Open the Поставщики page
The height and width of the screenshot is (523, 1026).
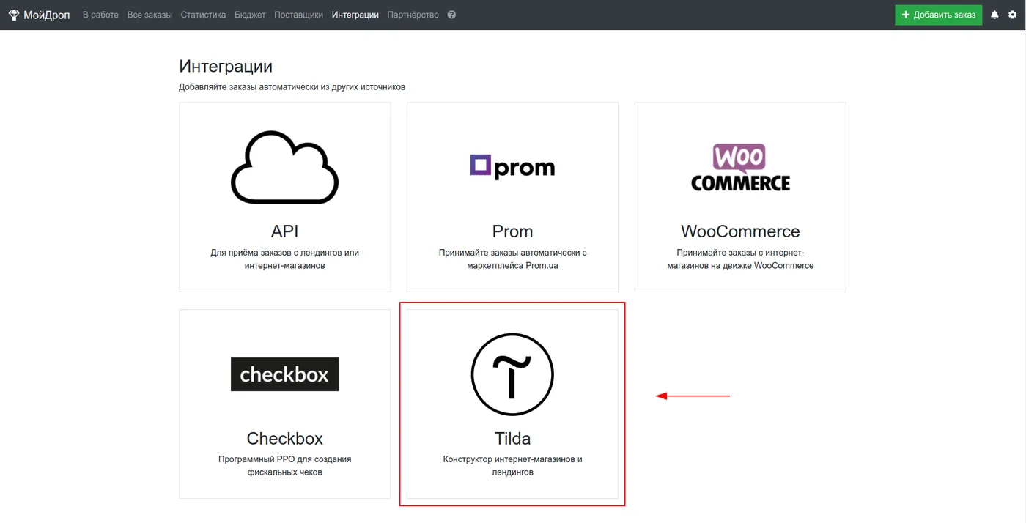click(298, 15)
